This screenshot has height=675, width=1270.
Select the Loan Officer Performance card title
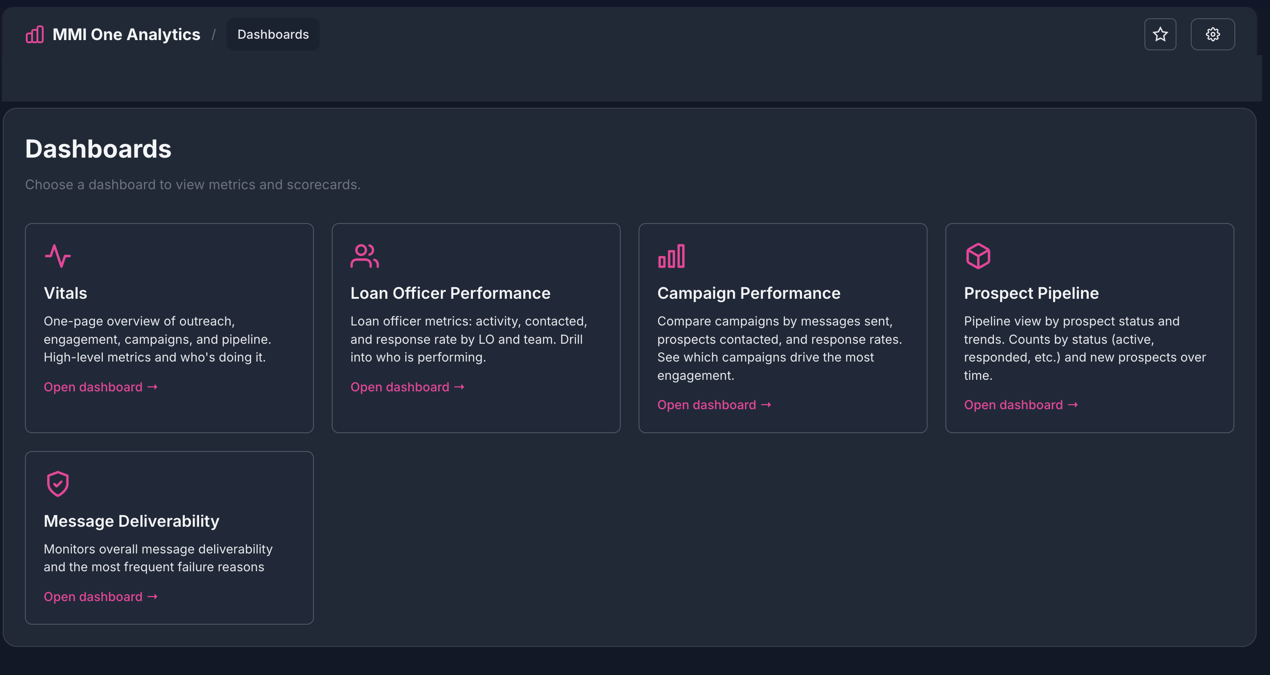[x=450, y=293]
